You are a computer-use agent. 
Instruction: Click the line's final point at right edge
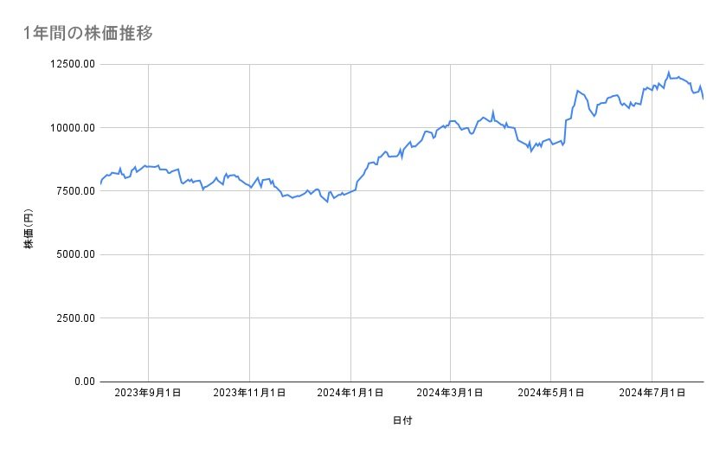click(x=703, y=99)
